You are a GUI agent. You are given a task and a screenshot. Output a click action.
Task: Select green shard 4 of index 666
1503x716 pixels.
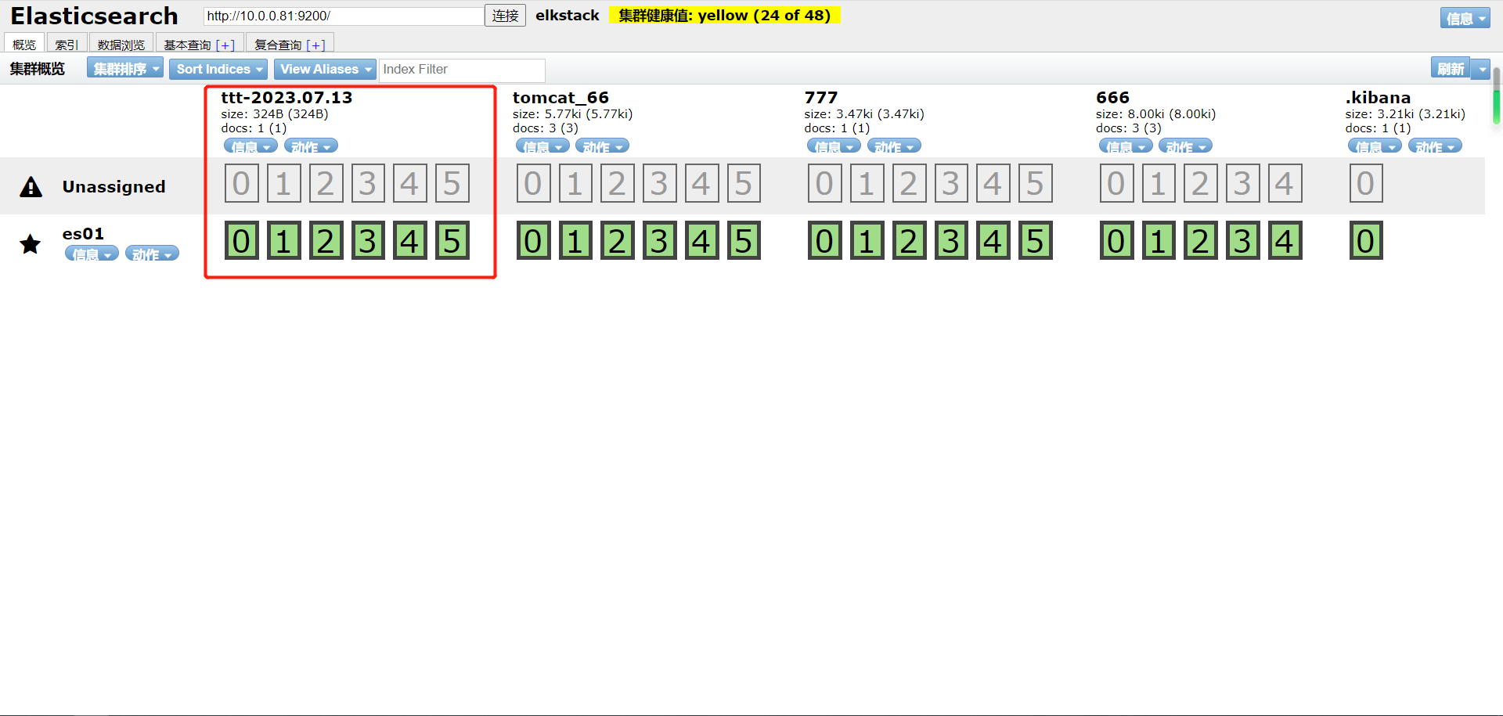[1285, 241]
